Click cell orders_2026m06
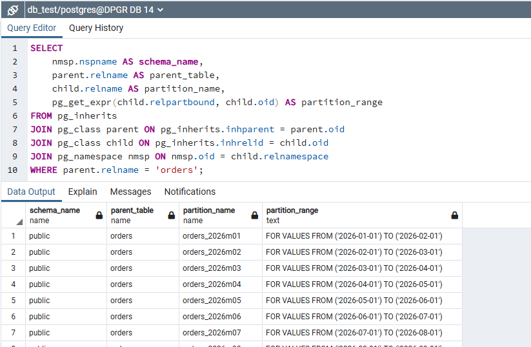Image resolution: width=531 pixels, height=347 pixels. pyautogui.click(x=221, y=317)
